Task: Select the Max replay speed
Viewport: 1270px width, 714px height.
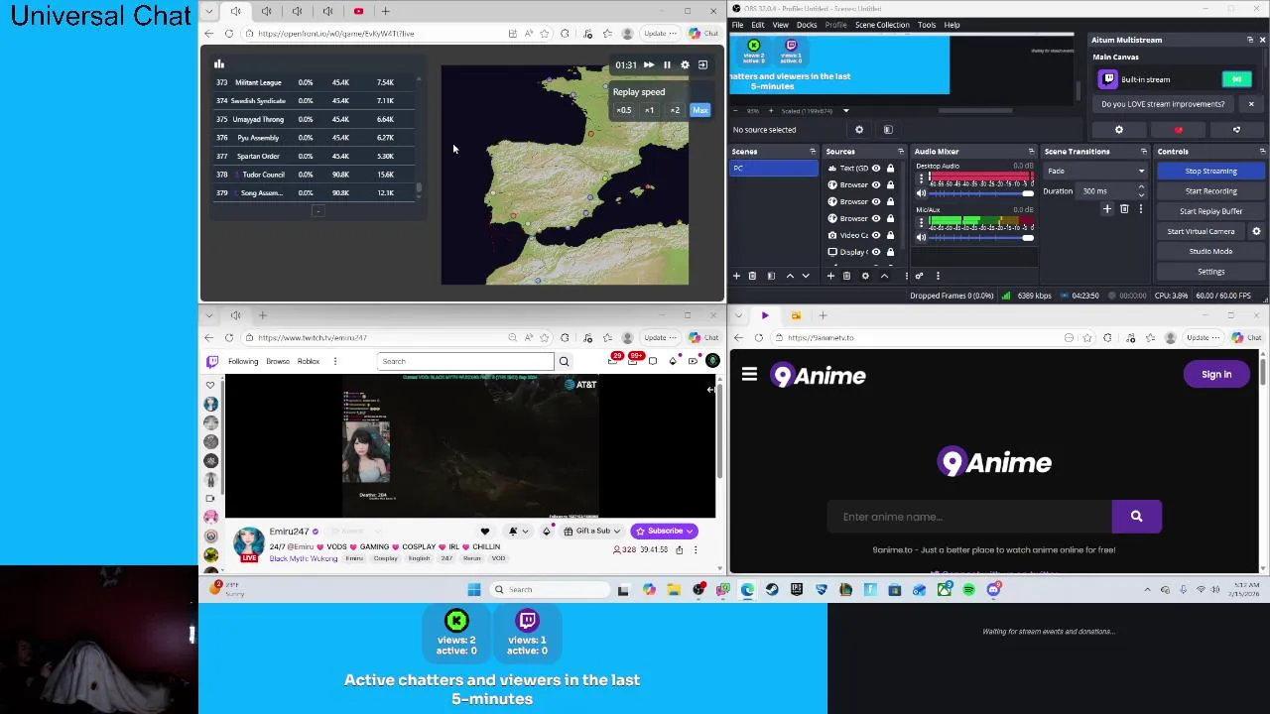Action: [x=700, y=110]
